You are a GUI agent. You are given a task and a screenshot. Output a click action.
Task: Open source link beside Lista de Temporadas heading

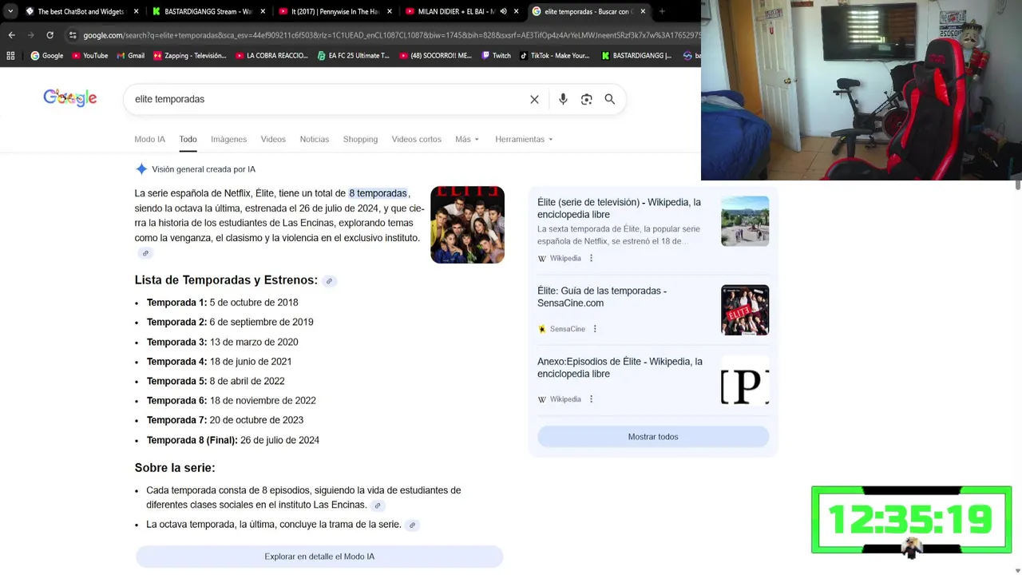(329, 281)
